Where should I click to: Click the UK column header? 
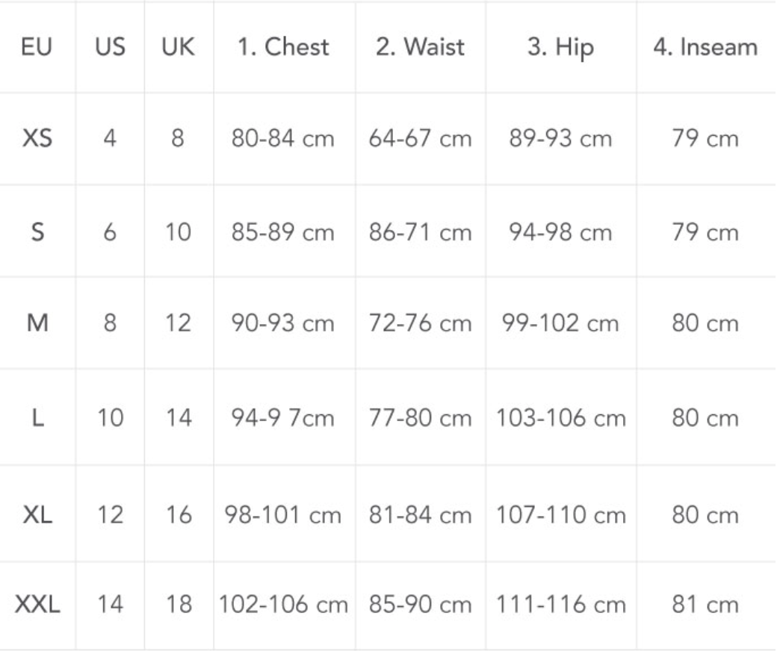[x=178, y=48]
